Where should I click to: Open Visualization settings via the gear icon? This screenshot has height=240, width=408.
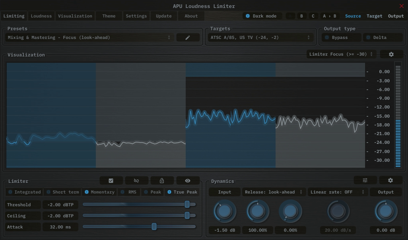391,54
